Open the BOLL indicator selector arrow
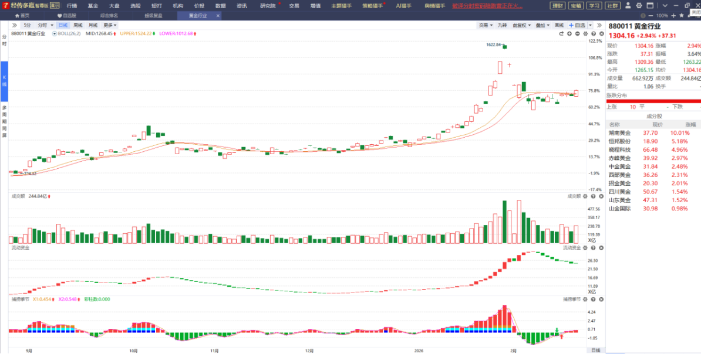Viewport: 701px width, 354px height. click(x=54, y=34)
